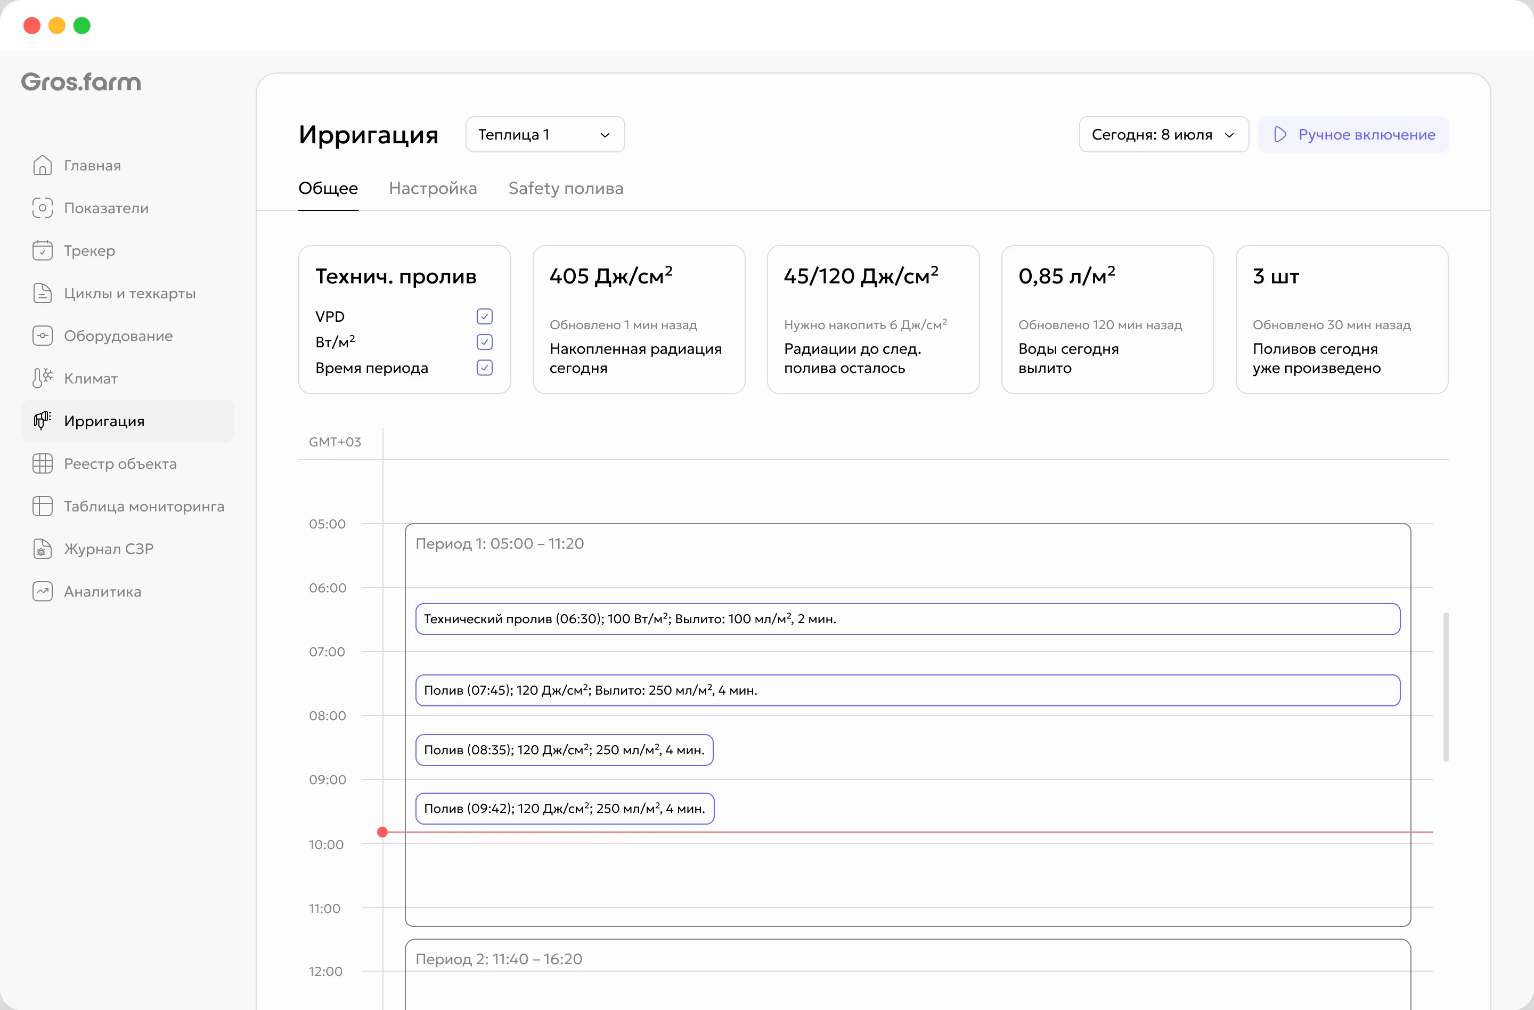Toggle the Время периода checkbox

[x=485, y=368]
